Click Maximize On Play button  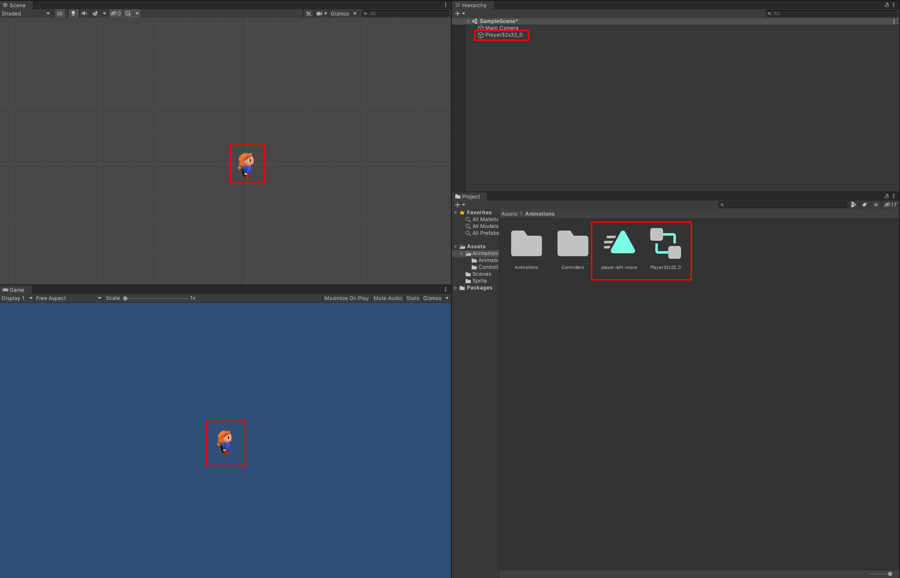[x=346, y=298]
